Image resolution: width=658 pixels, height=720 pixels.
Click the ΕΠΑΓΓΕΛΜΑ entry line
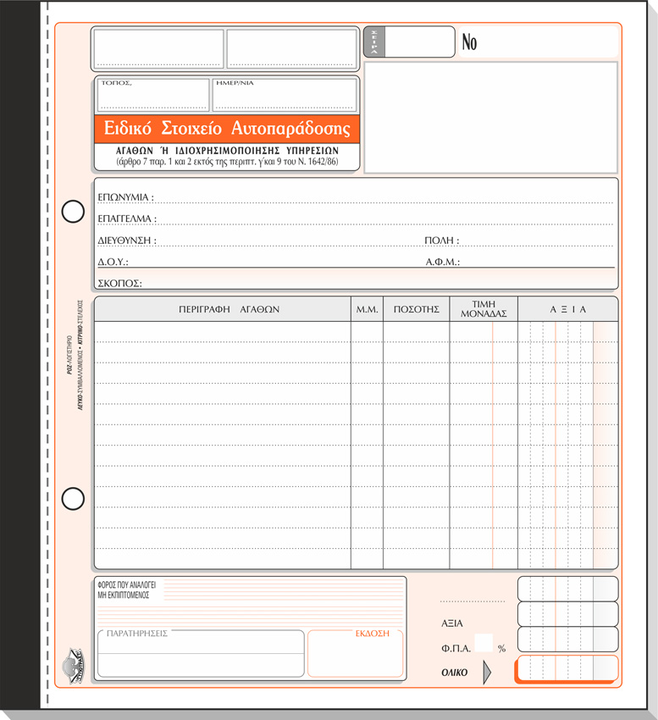click(x=381, y=219)
